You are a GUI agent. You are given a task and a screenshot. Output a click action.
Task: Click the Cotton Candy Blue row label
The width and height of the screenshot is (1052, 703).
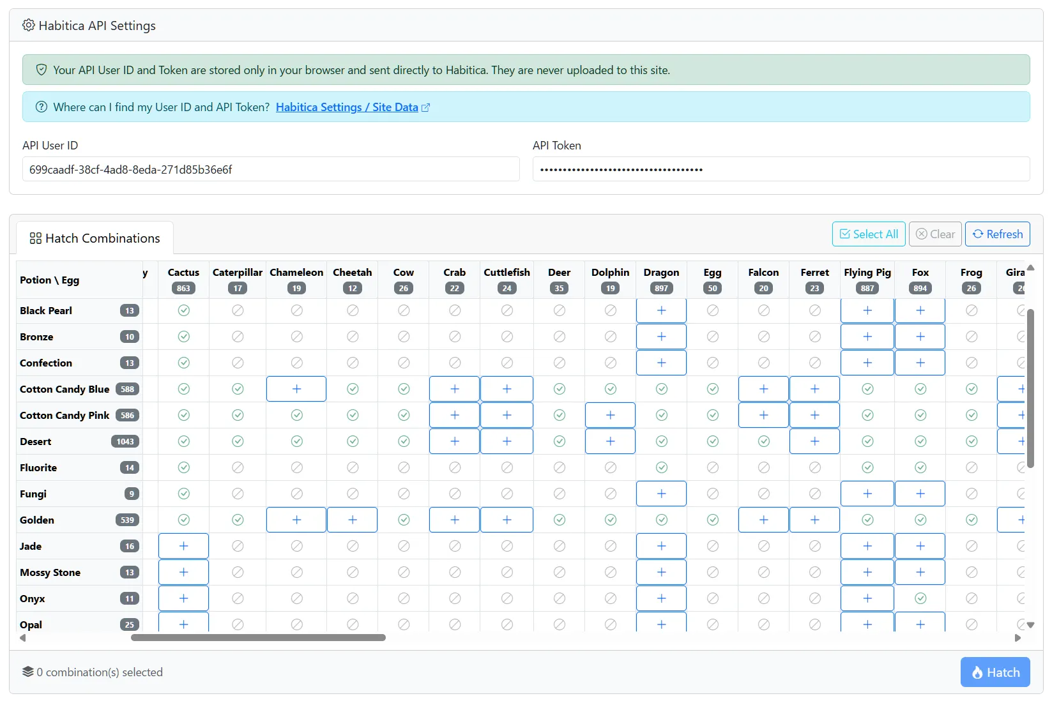(65, 389)
